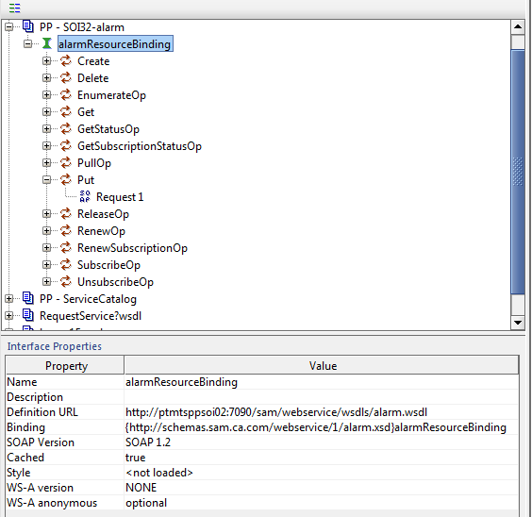Select the RequestService?wsdl label
Screen dimensions: 532x517
[91, 316]
